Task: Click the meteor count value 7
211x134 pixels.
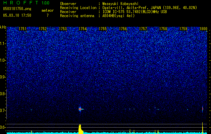Action: (48, 15)
